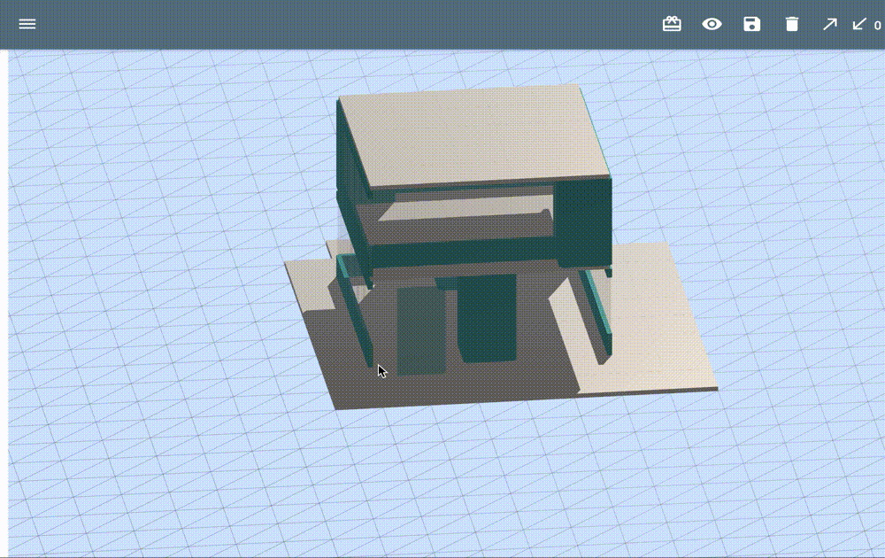
Task: Click the outward diagonal arrow icon
Action: [829, 24]
